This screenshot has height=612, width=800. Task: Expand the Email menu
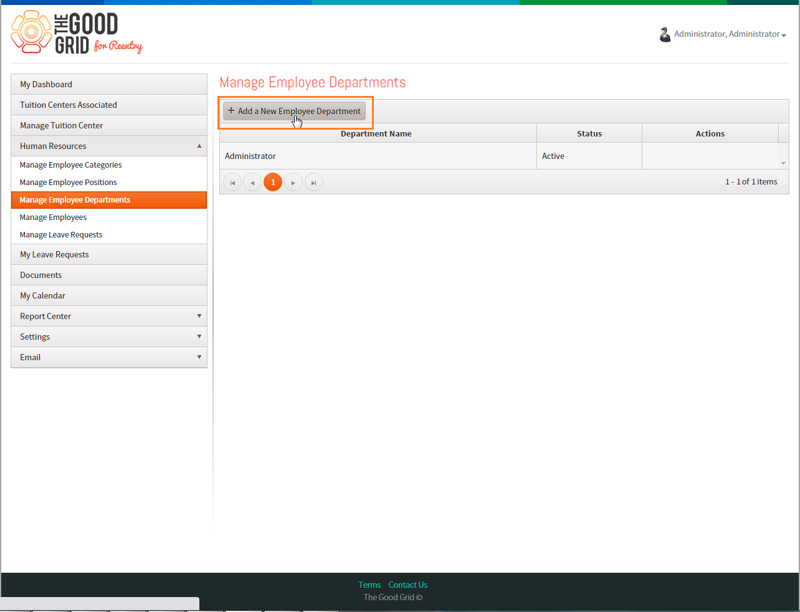point(199,357)
